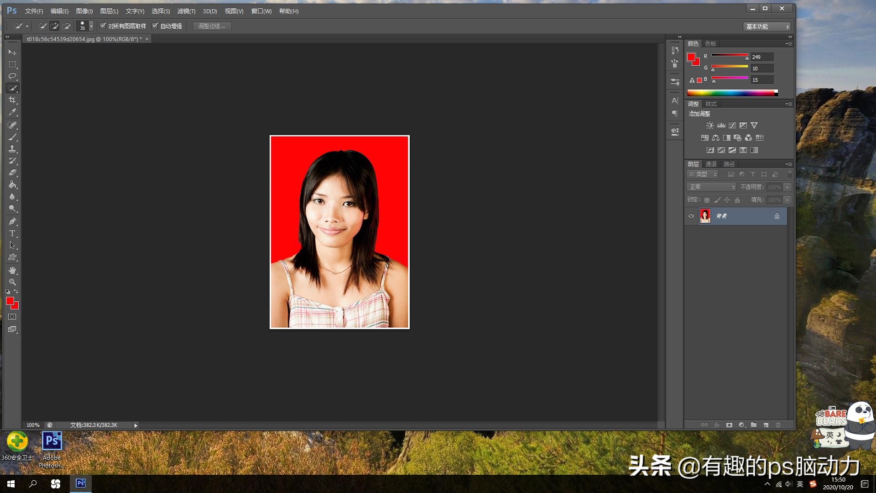Uncheck the 自动增强 checkbox
The width and height of the screenshot is (876, 493).
click(x=155, y=26)
